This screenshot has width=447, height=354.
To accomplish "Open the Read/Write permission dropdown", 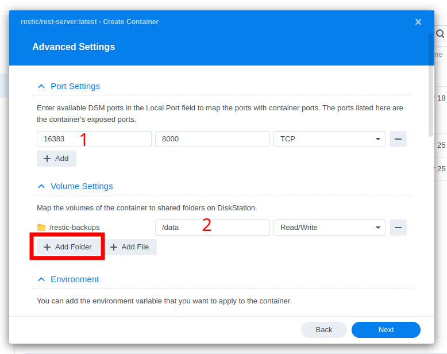I will (330, 228).
